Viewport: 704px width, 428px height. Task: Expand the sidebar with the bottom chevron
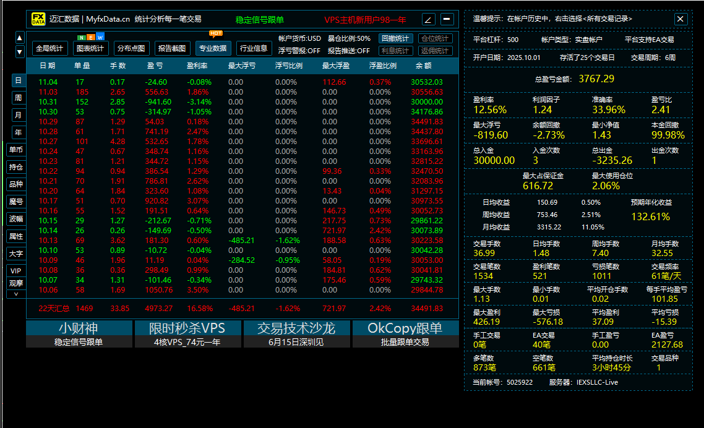pyautogui.click(x=16, y=294)
